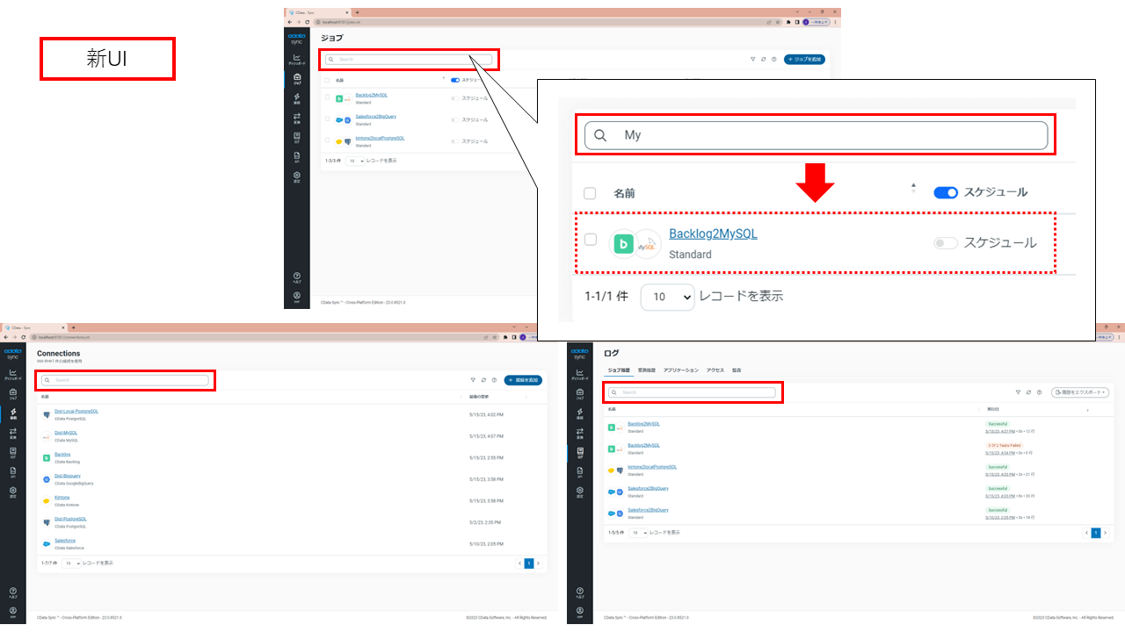This screenshot has height=632, width=1125.
Task: Open the records-per-page dropdown on Connections page
Action: click(x=70, y=563)
